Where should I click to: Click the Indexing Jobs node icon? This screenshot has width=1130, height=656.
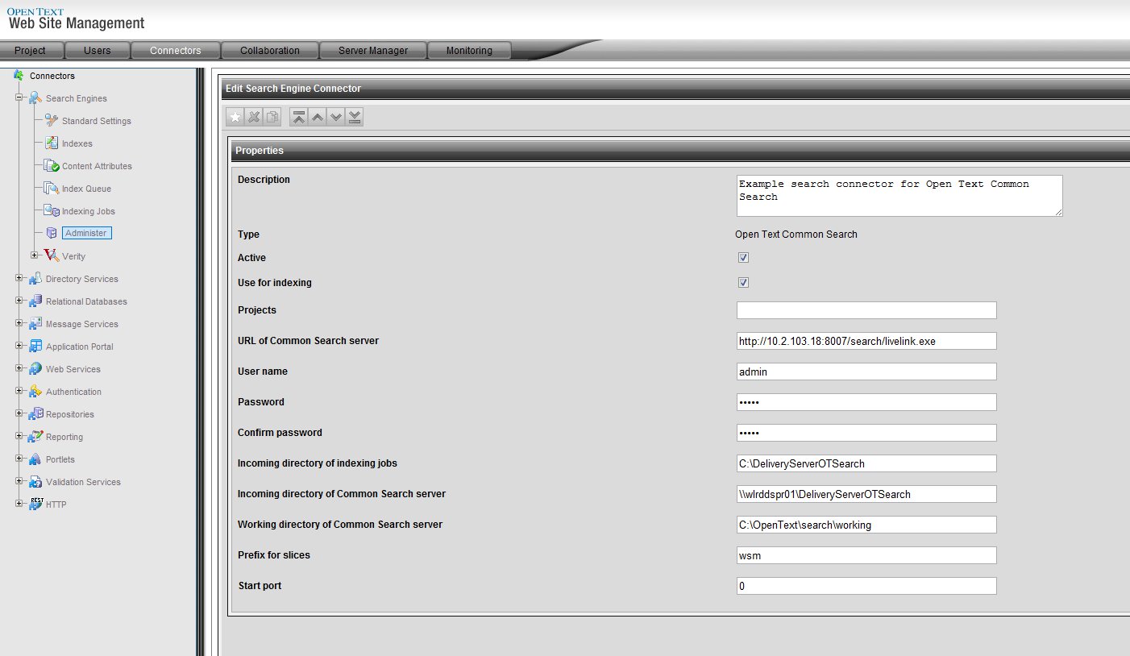52,211
